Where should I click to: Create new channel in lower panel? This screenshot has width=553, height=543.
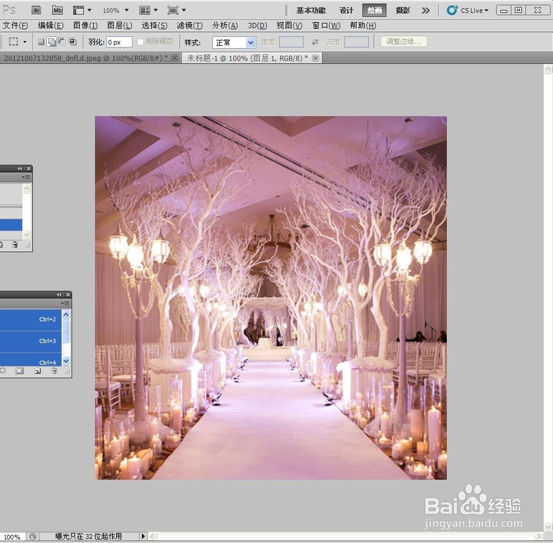coord(38,371)
